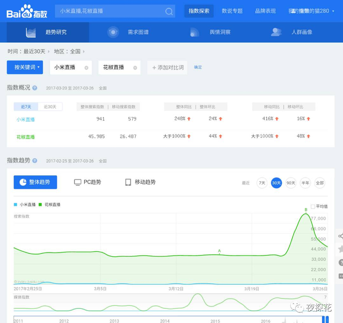Click the right handle of timeline slider
Image resolution: width=343 pixels, height=323 pixels.
pos(327,320)
